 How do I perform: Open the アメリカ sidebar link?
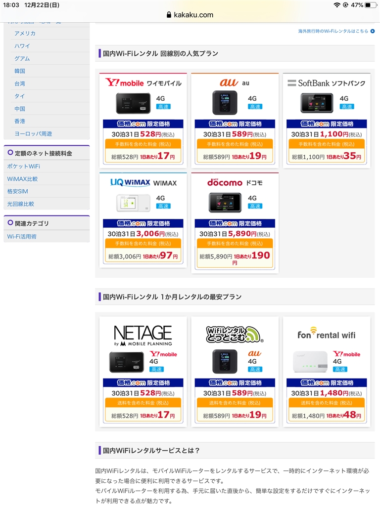[25, 33]
